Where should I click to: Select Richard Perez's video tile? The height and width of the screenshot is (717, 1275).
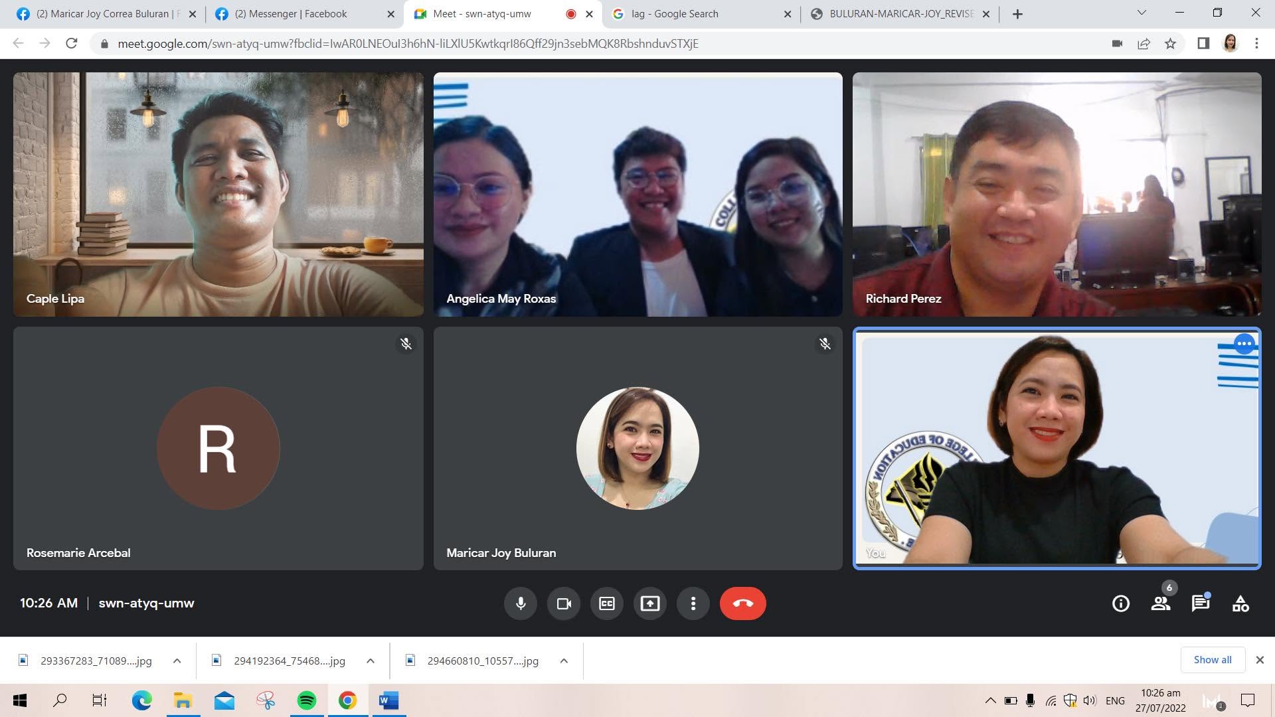(x=1057, y=195)
